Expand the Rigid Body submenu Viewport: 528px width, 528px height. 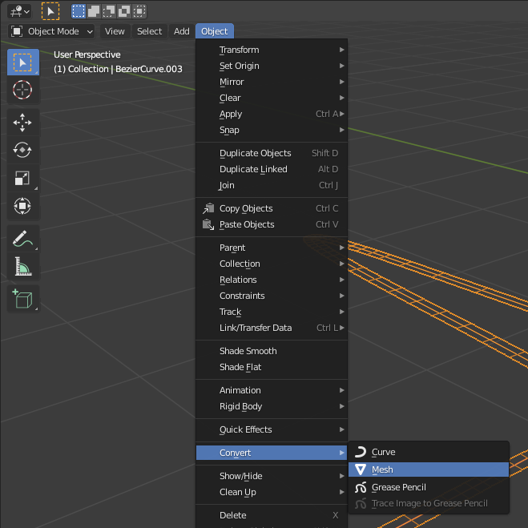coord(272,406)
